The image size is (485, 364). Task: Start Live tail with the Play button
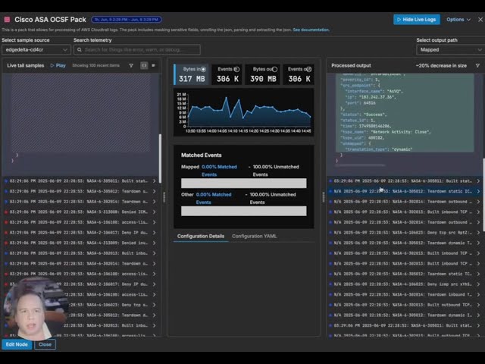coord(58,66)
